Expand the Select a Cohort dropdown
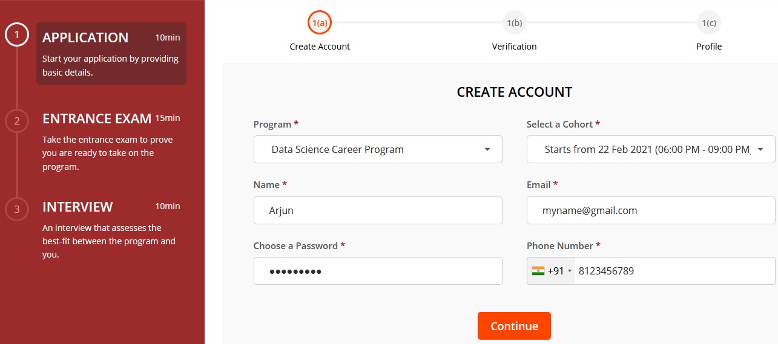The width and height of the screenshot is (778, 344). 651,149
